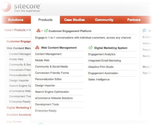Open the Solutions navigation tab
The image size is (153, 126).
tap(16, 20)
